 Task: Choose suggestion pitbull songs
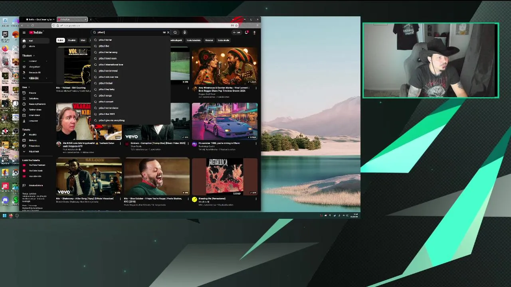[131, 96]
